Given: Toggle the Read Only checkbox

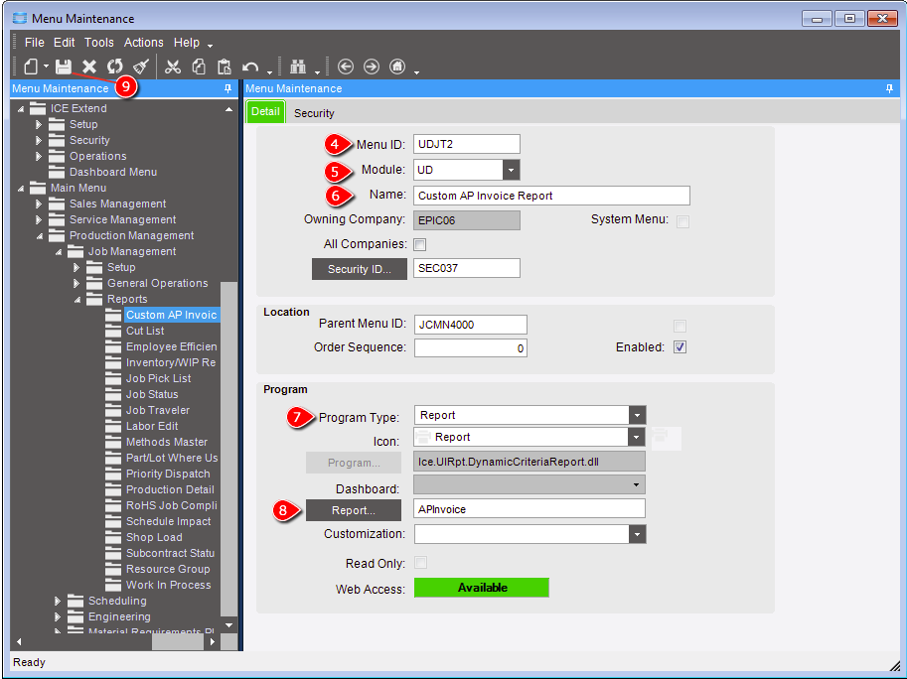Looking at the screenshot, I should (x=420, y=563).
